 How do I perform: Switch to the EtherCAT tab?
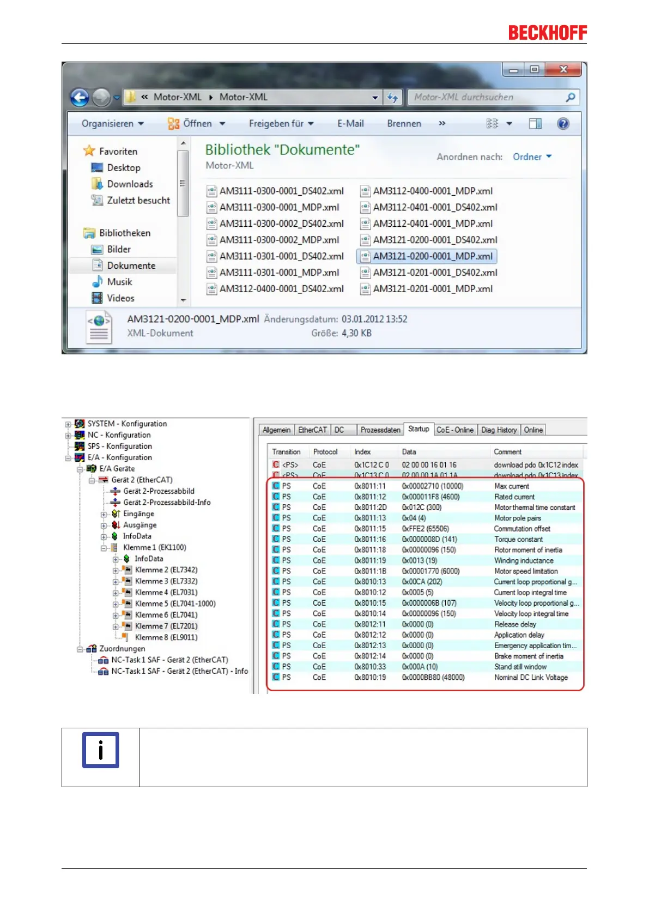(x=313, y=430)
